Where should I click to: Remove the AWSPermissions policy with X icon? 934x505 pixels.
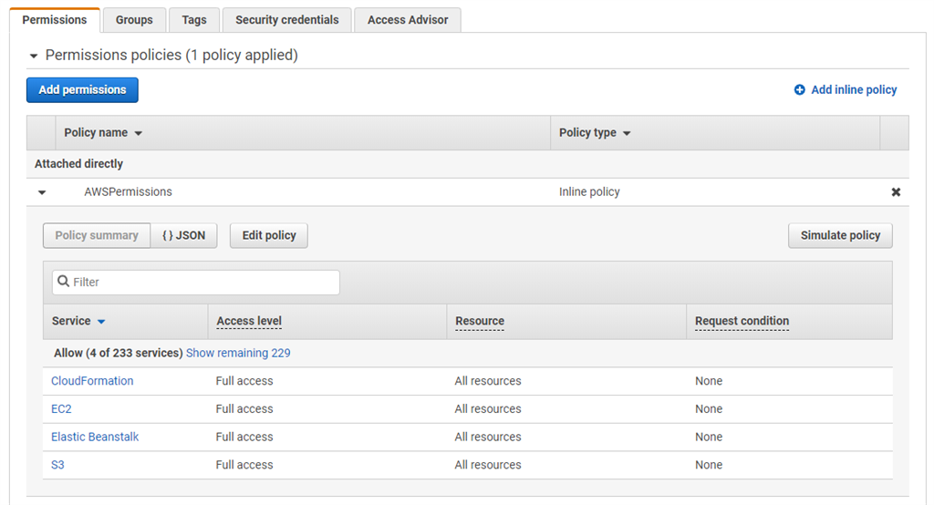pyautogui.click(x=896, y=192)
